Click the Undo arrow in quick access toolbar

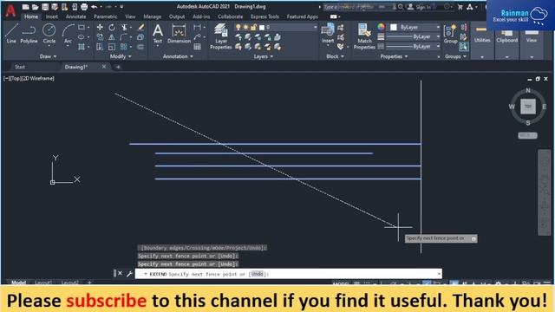tap(94, 7)
